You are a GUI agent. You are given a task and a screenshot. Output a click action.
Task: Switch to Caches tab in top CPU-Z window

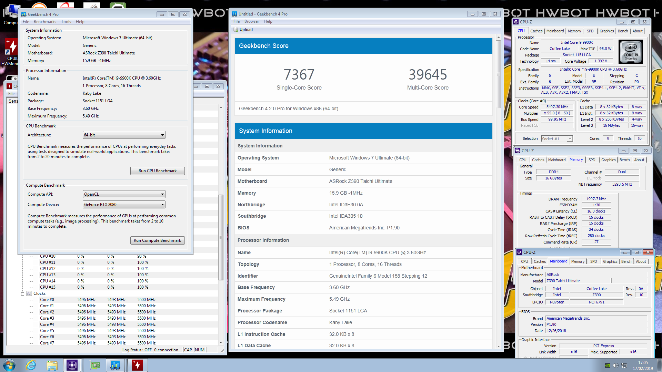tap(536, 31)
